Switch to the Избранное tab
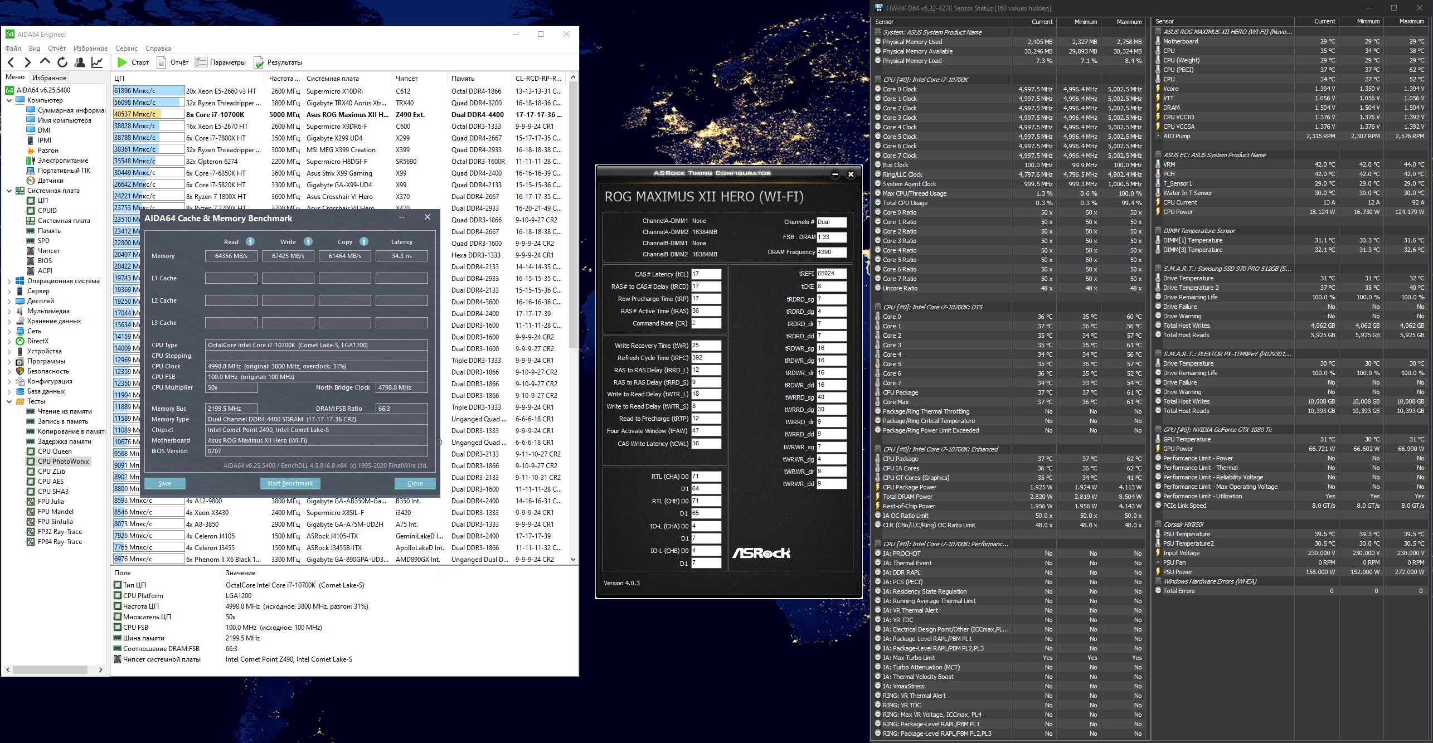This screenshot has height=743, width=1433. pos(50,78)
